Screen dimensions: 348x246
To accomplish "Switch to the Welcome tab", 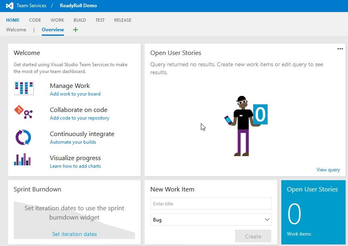I will 16,30.
